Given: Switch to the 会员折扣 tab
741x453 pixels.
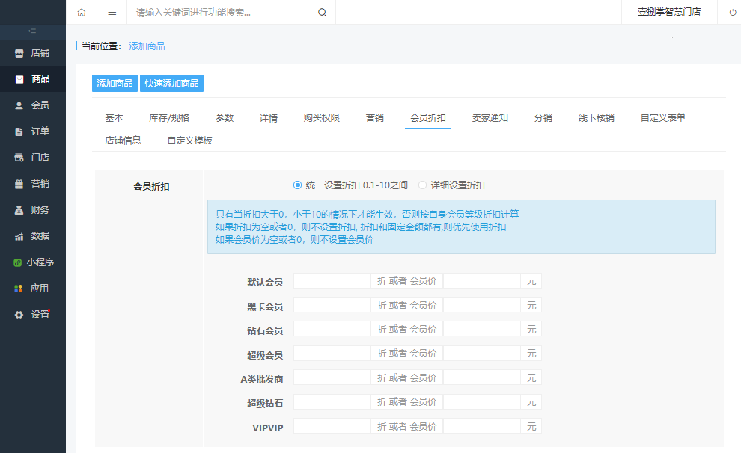Looking at the screenshot, I should (x=427, y=118).
